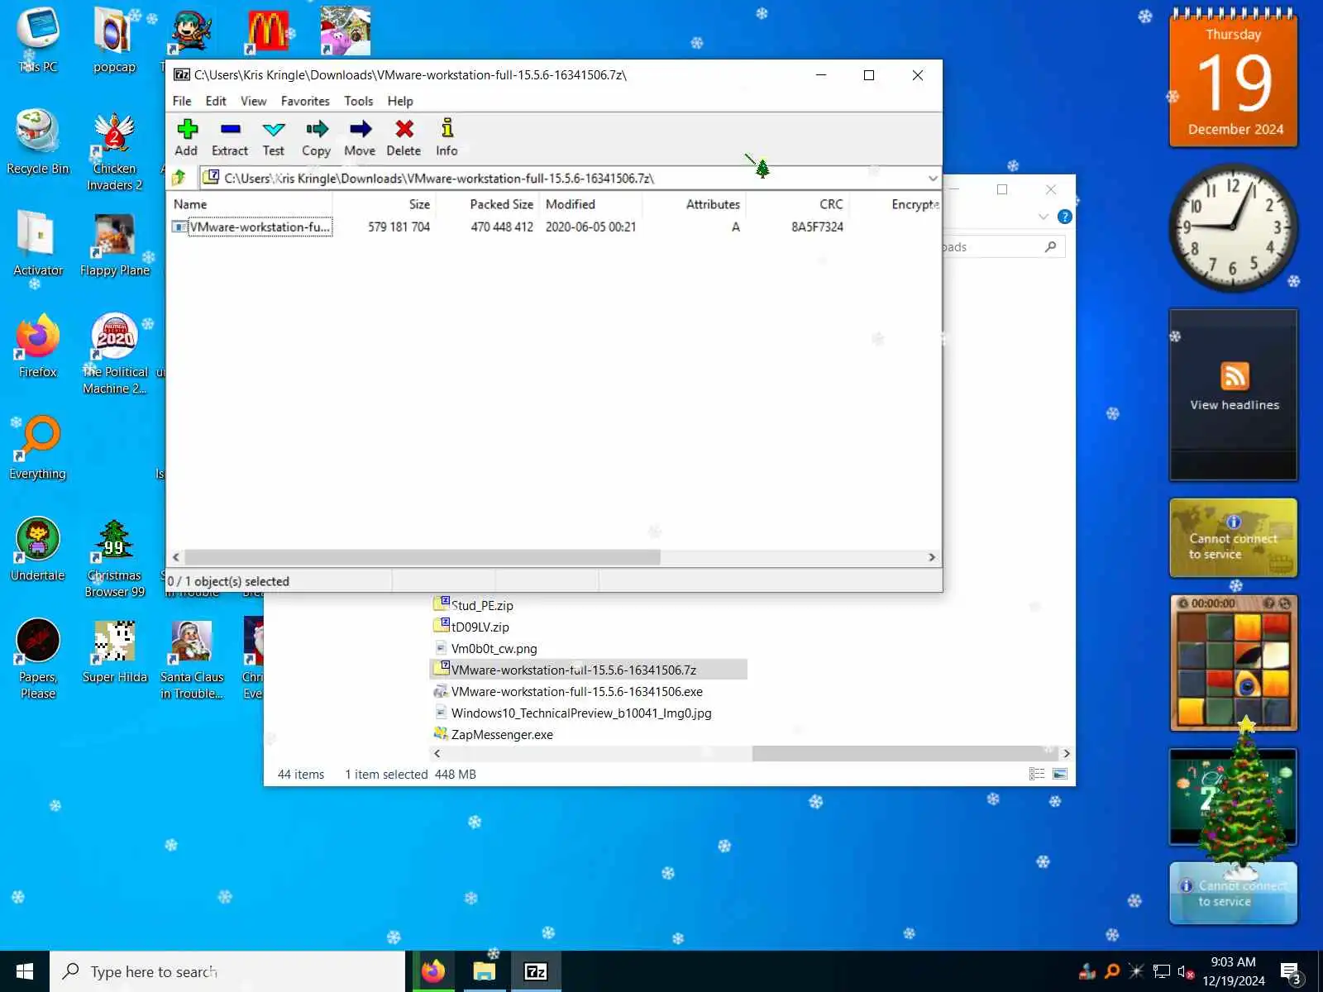
Task: Sort by the Packed Size column header
Action: tap(488, 204)
